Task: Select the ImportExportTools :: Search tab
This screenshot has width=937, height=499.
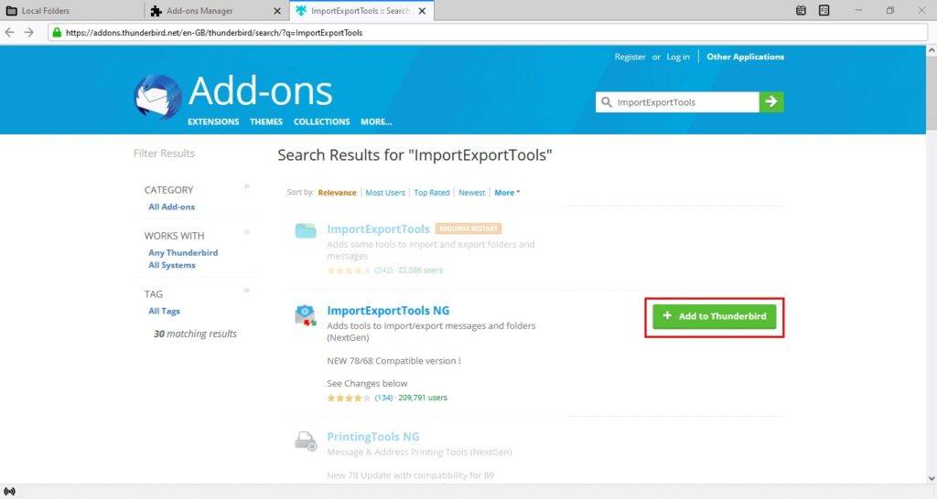Action: pos(361,11)
